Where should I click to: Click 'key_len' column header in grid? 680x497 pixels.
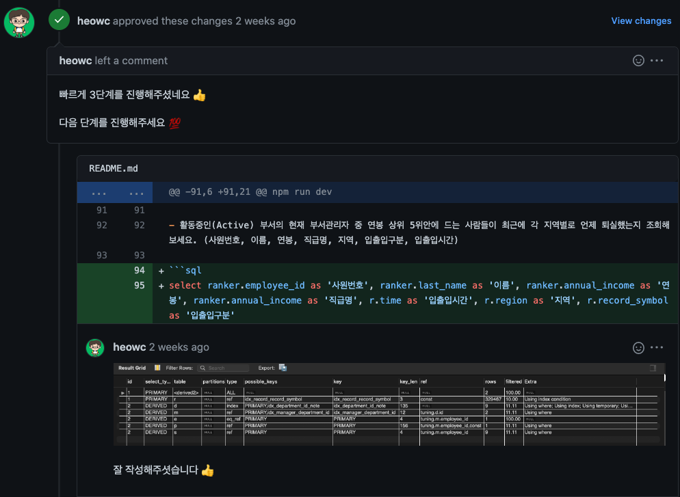[408, 381]
